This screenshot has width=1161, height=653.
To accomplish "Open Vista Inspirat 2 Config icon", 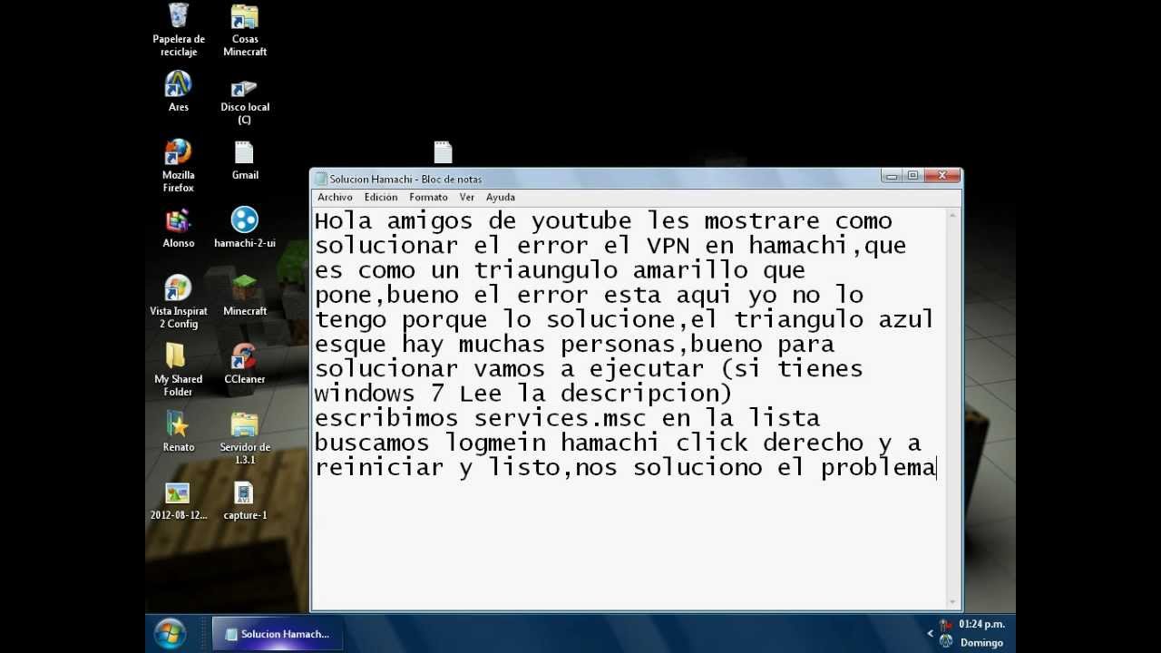I will click(x=179, y=302).
